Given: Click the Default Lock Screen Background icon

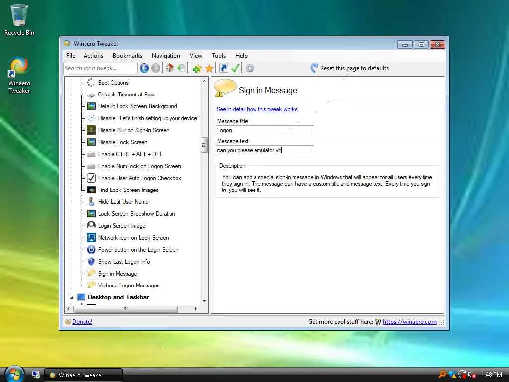Looking at the screenshot, I should [91, 106].
